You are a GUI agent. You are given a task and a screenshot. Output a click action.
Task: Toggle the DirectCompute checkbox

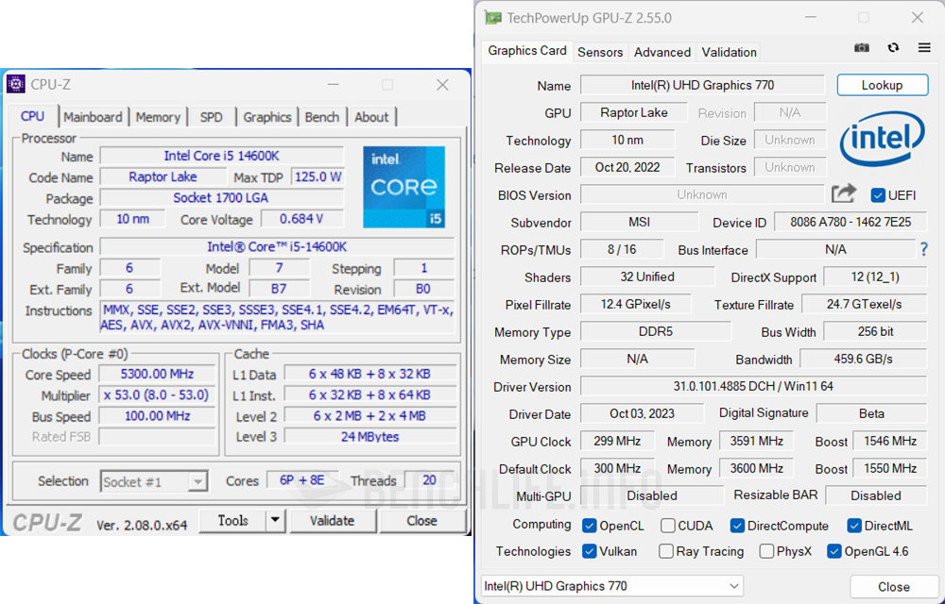pyautogui.click(x=737, y=526)
